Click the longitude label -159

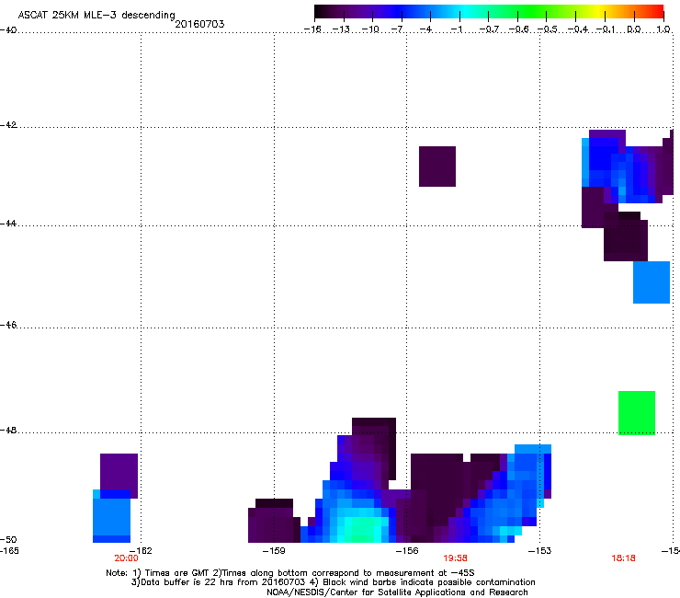(274, 551)
